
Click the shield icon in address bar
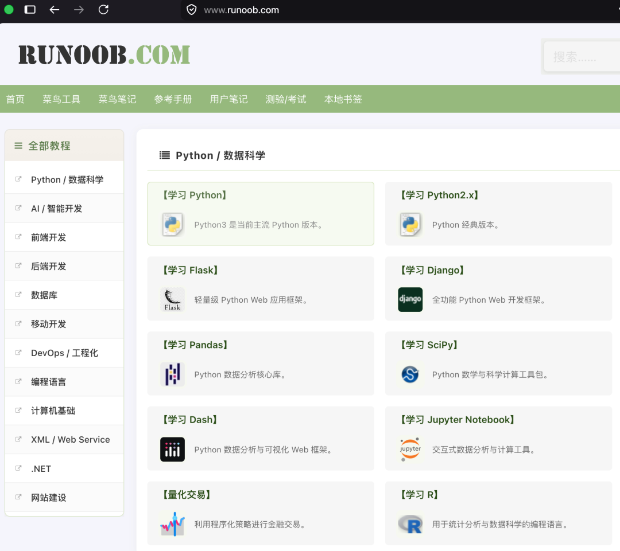click(x=191, y=10)
